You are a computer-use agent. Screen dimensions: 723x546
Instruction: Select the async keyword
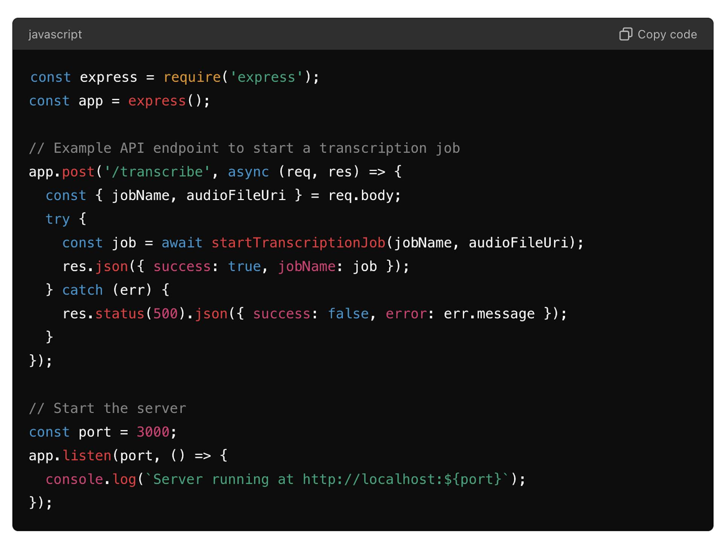tap(248, 172)
